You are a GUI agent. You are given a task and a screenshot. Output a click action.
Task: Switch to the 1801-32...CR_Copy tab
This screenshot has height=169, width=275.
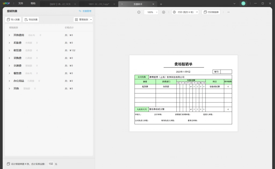click(99, 4)
